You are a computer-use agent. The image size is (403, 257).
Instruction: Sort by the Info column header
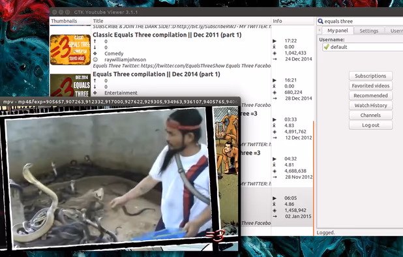coord(293,21)
